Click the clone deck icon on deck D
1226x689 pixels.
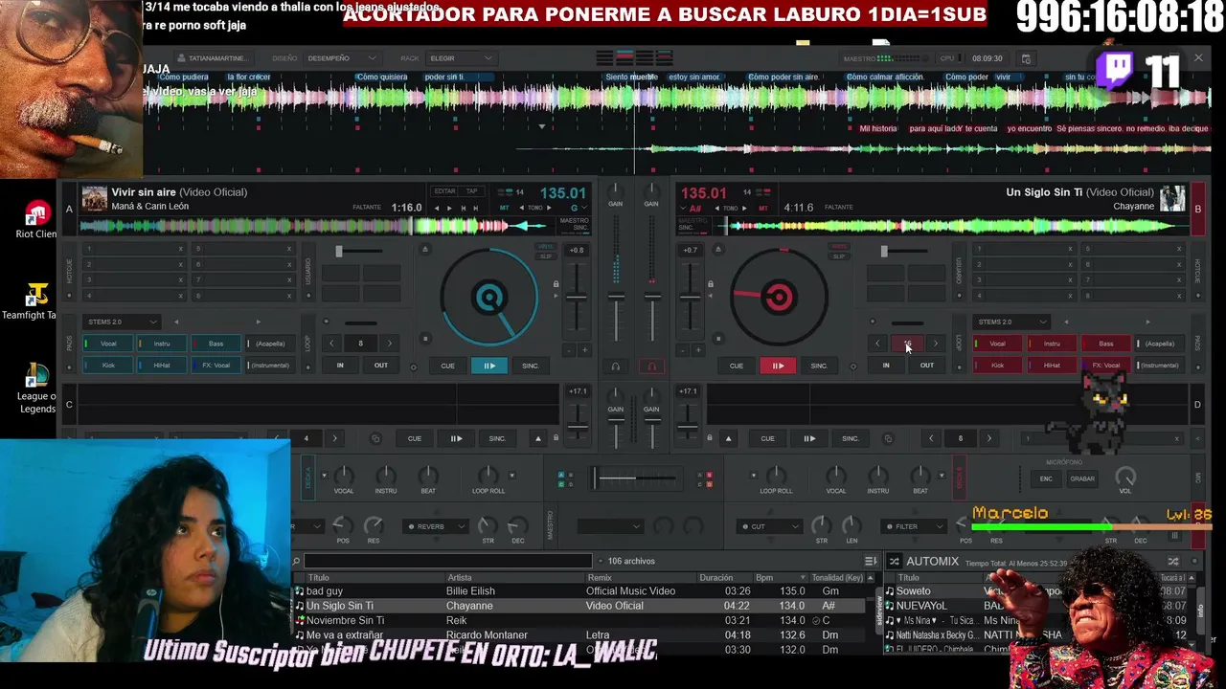888,438
